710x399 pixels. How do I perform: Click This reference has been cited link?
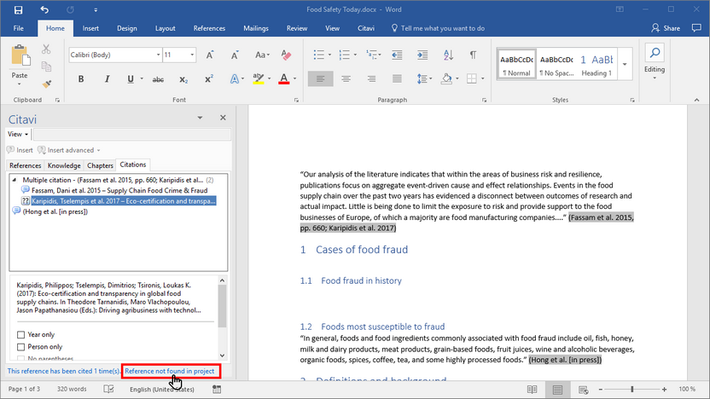pyautogui.click(x=64, y=371)
